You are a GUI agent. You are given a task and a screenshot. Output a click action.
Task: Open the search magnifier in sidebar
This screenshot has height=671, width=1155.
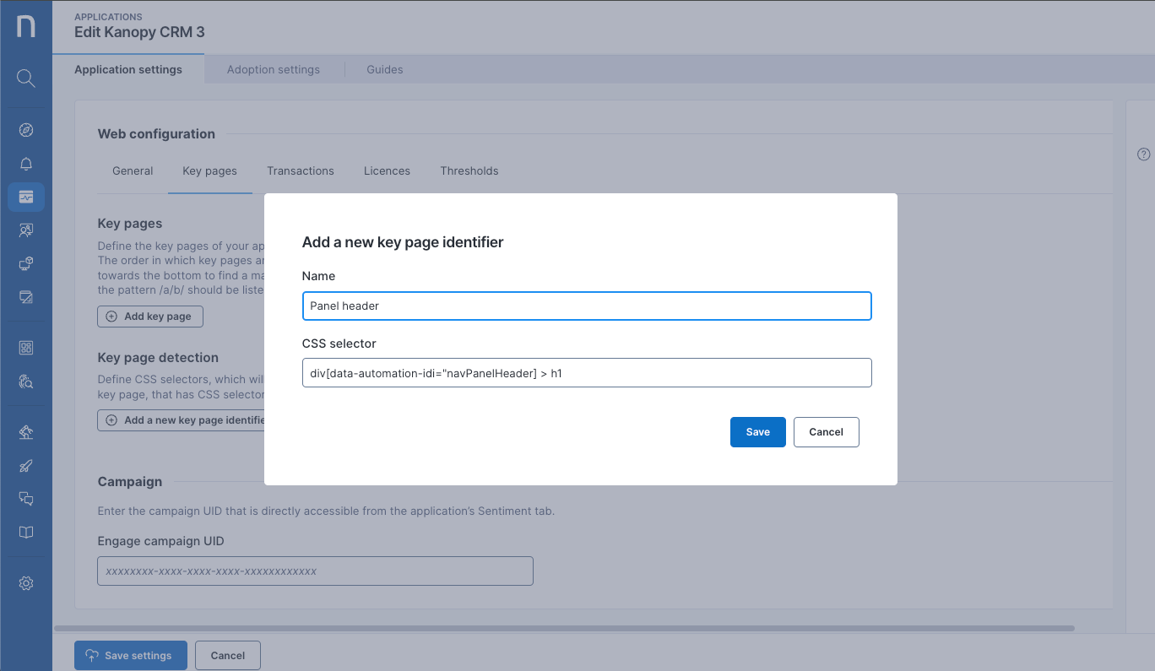[26, 78]
